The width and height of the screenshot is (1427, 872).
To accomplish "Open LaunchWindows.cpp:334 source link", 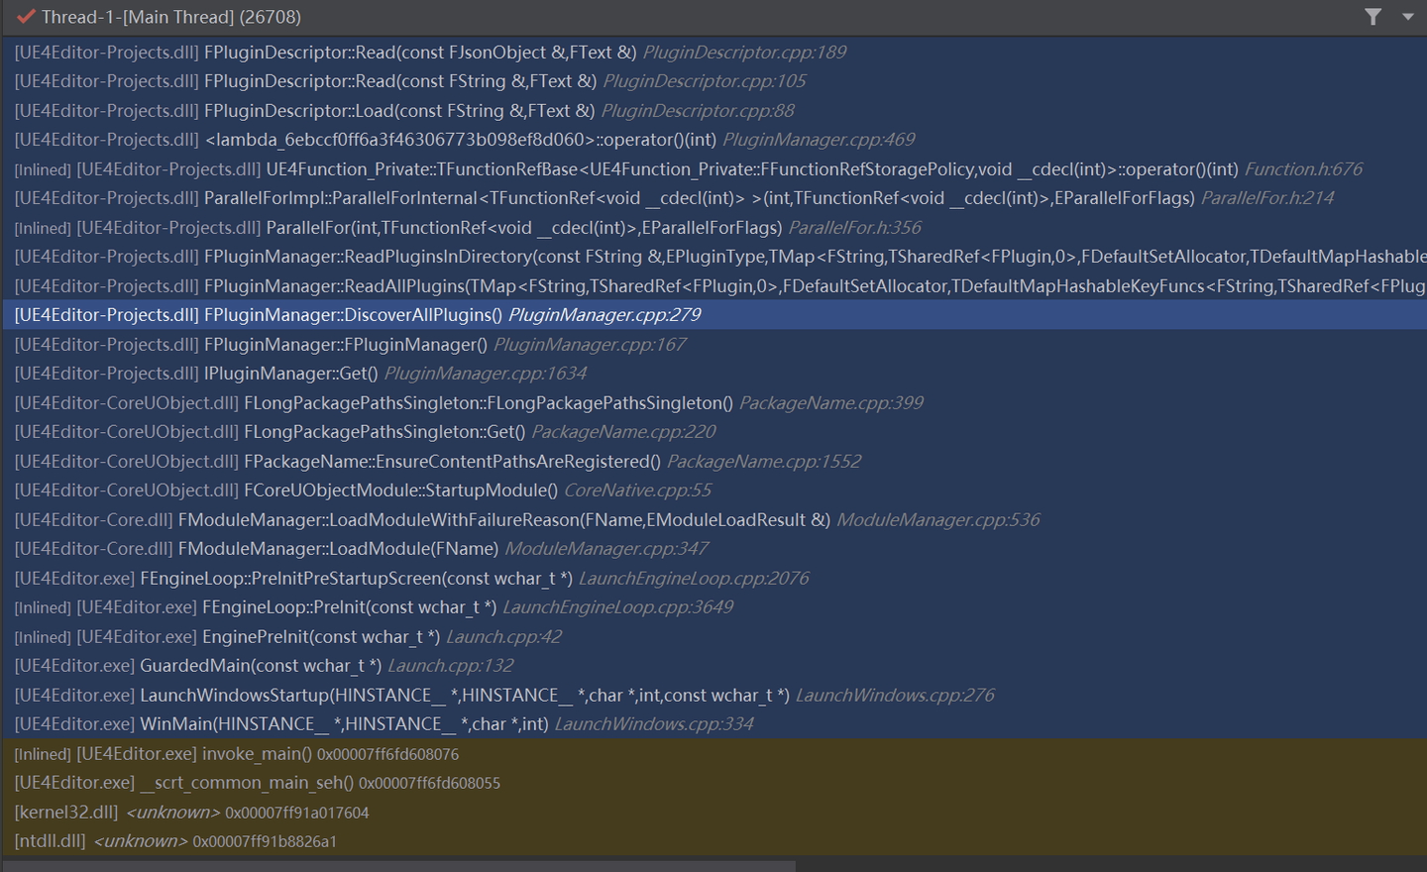I will 653,723.
